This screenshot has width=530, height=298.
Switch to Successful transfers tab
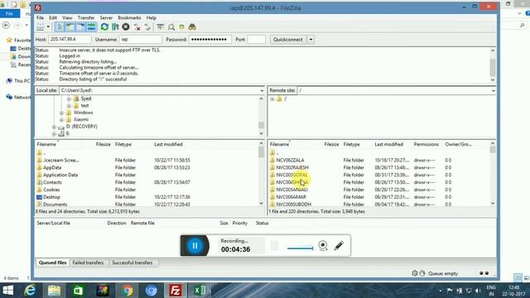click(132, 262)
